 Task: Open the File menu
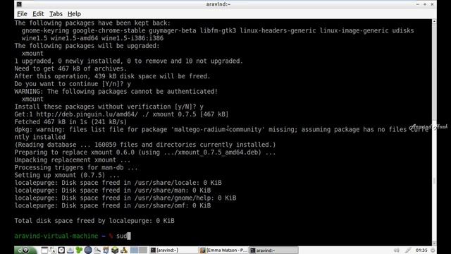pos(22,14)
